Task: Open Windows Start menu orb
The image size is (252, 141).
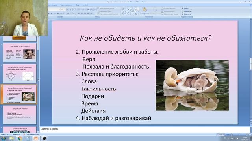Action: click(x=4, y=138)
